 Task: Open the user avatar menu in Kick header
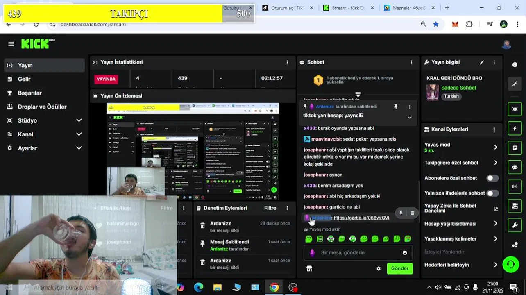pyautogui.click(x=506, y=44)
